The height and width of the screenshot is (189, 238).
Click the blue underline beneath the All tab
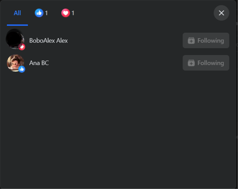point(17,25)
